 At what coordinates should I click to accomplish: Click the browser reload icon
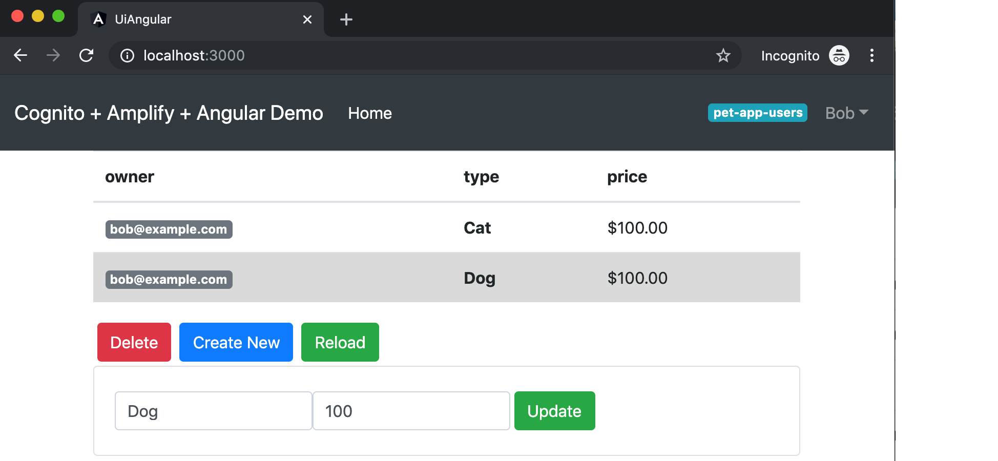86,55
